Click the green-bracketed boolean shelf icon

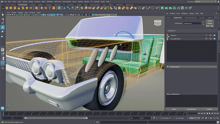coord(78,8)
